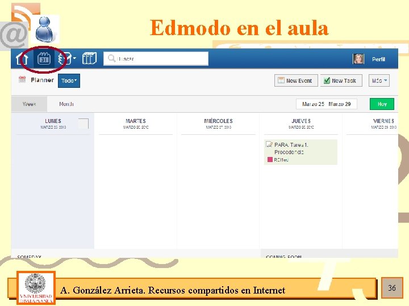Open the user profile photo

(x=358, y=59)
